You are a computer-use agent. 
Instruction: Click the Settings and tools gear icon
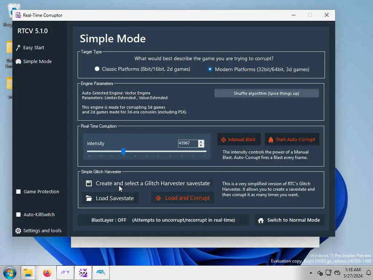(x=18, y=231)
